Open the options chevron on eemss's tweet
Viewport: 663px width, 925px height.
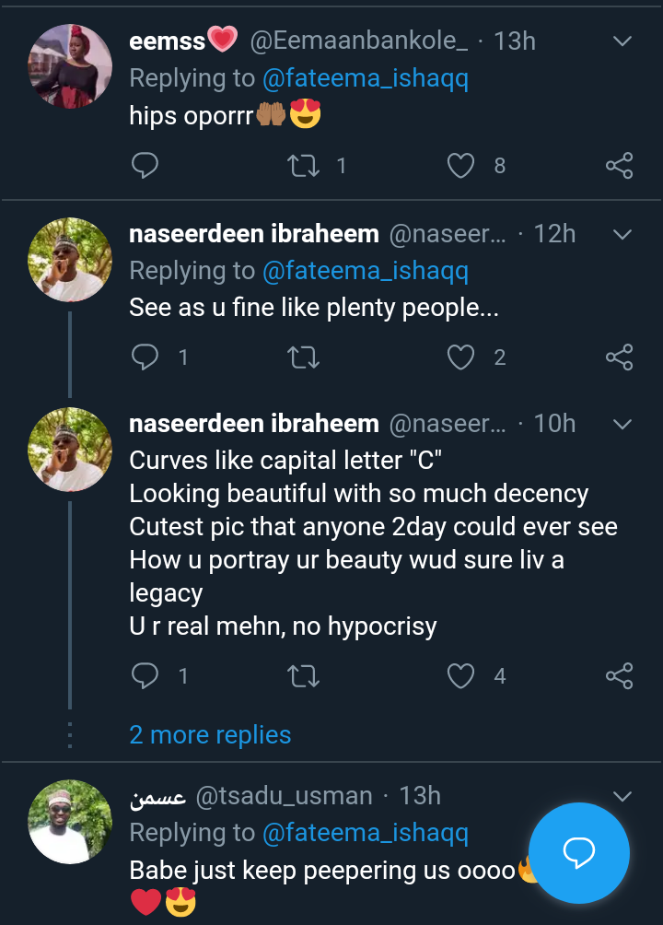coord(622,41)
